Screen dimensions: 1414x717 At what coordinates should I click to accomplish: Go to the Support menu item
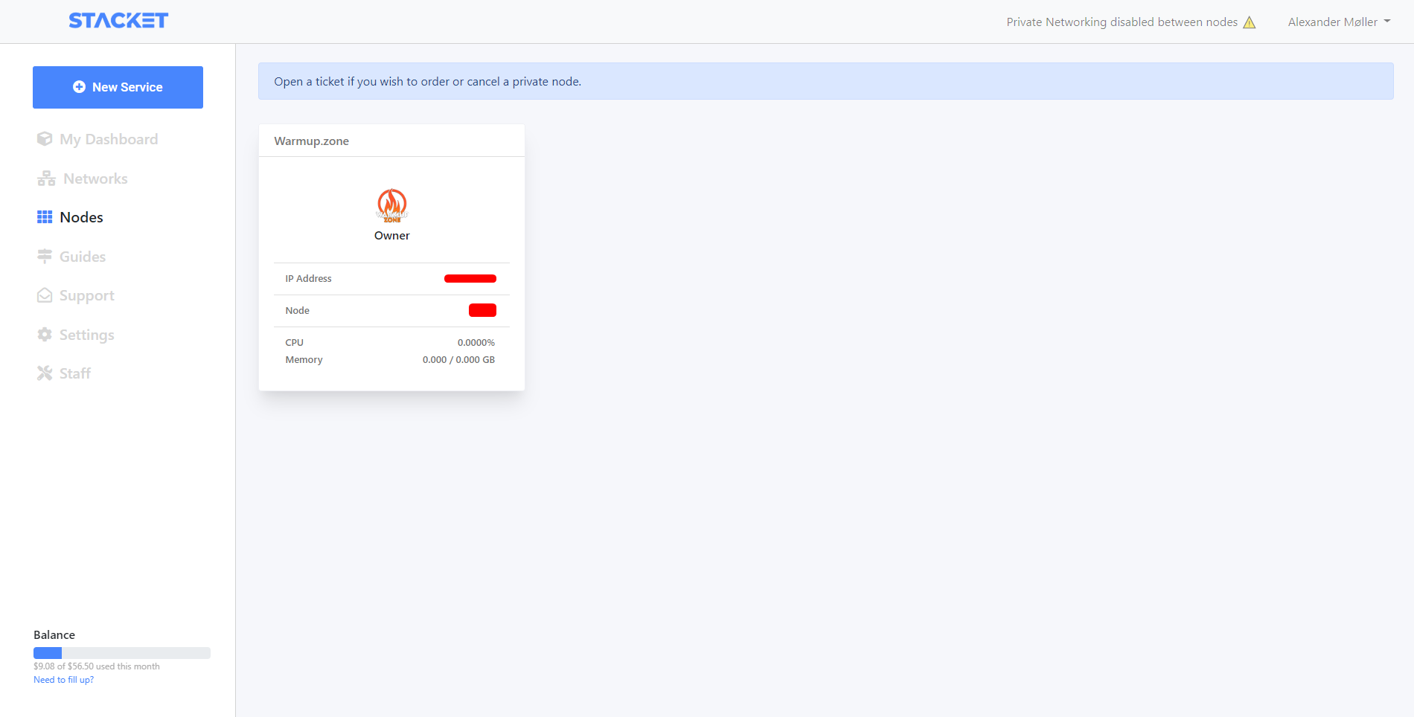pyautogui.click(x=87, y=295)
